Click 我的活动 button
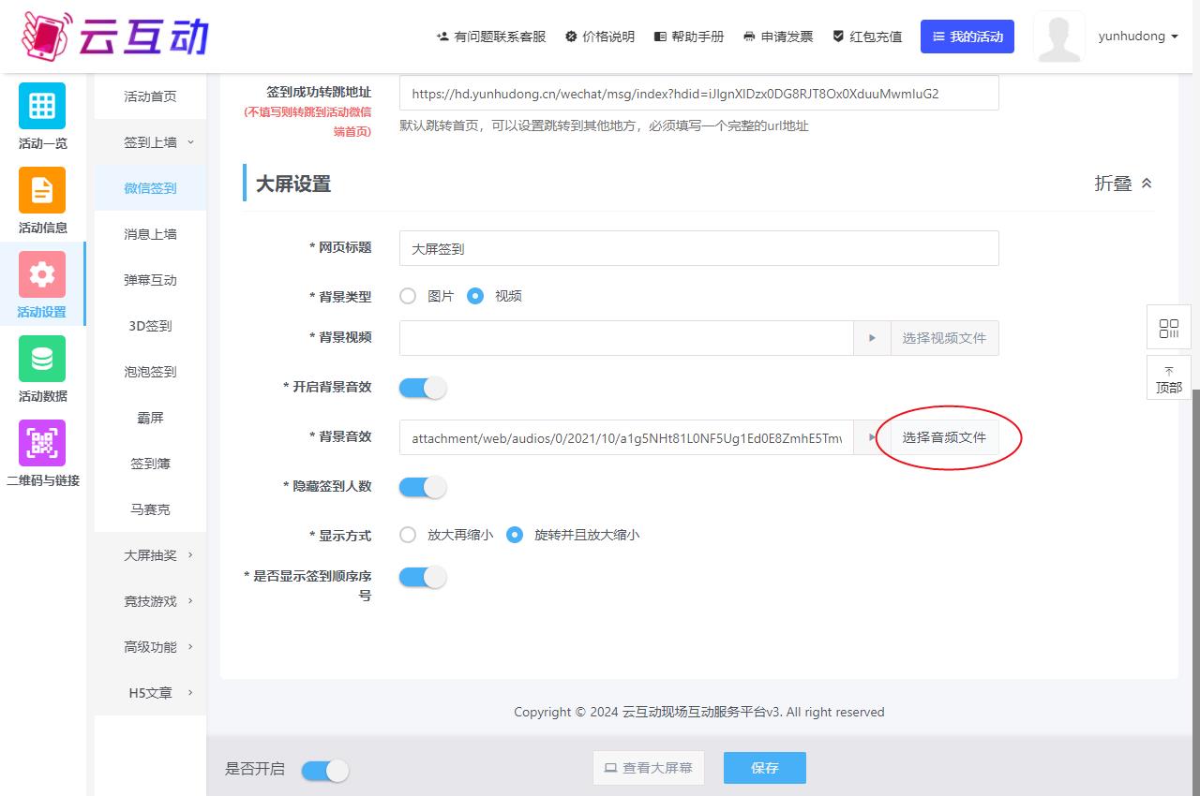 [967, 37]
